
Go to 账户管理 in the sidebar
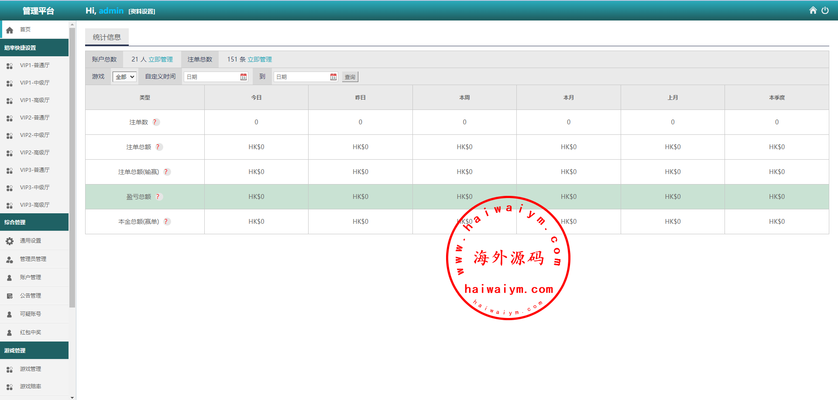click(x=31, y=277)
